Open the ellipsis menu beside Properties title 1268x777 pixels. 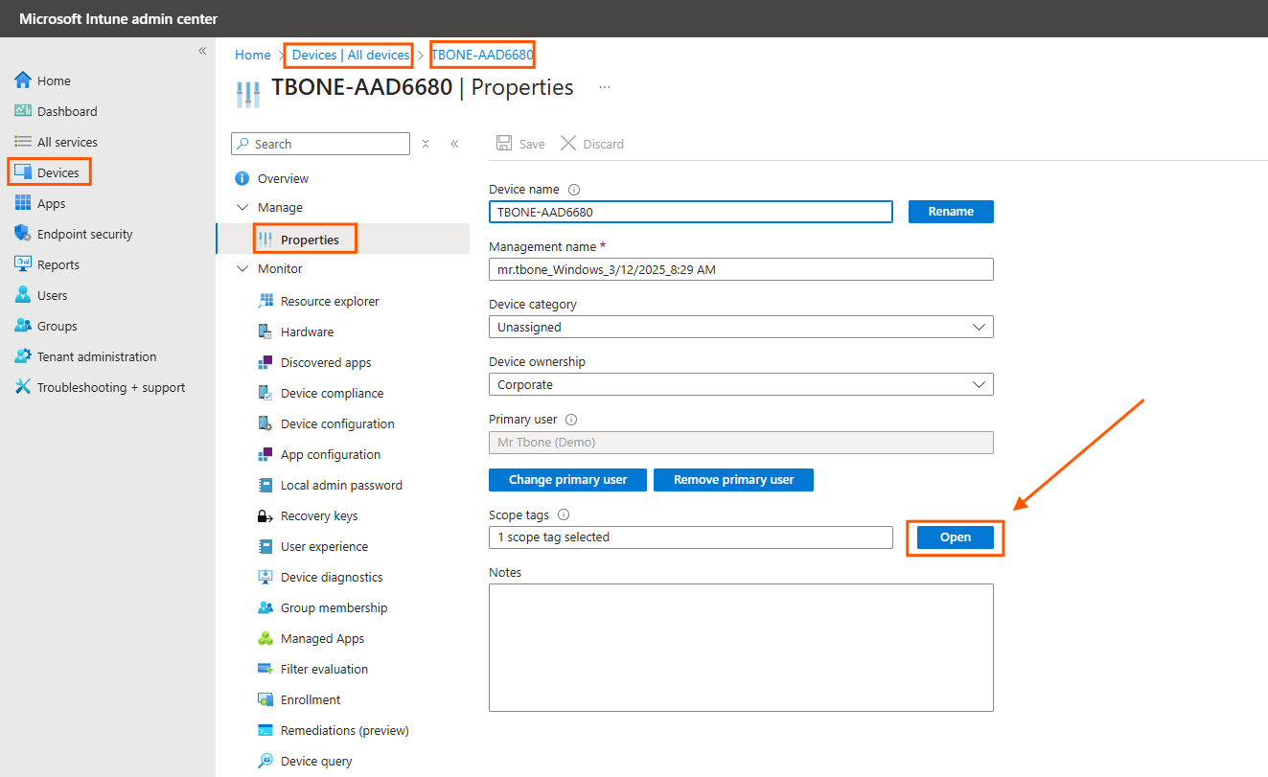[604, 86]
